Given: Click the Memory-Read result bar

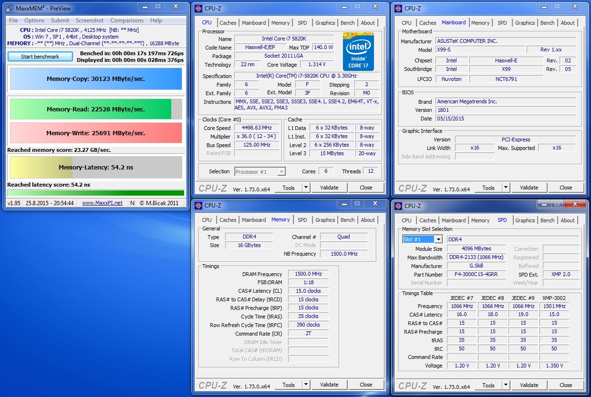Looking at the screenshot, I should [x=96, y=109].
